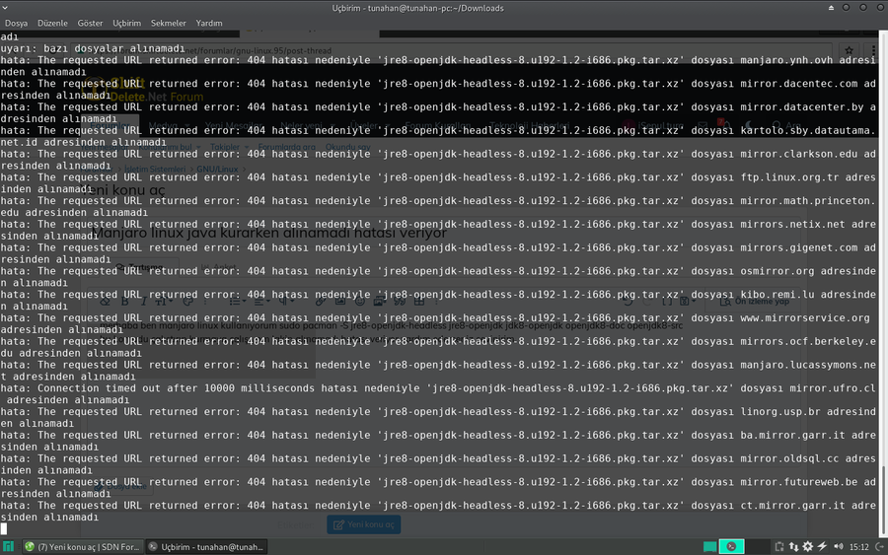Click the 'ftp.linux.org.tr' mirror text
The image size is (888, 555).
point(789,177)
